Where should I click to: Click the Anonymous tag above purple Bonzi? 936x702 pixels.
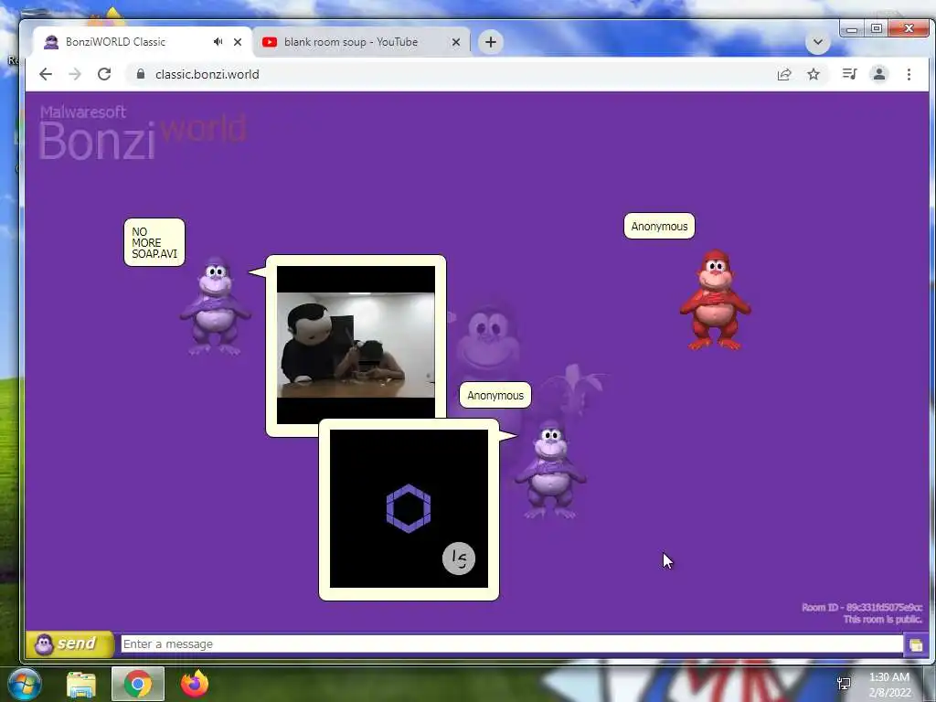click(x=495, y=395)
